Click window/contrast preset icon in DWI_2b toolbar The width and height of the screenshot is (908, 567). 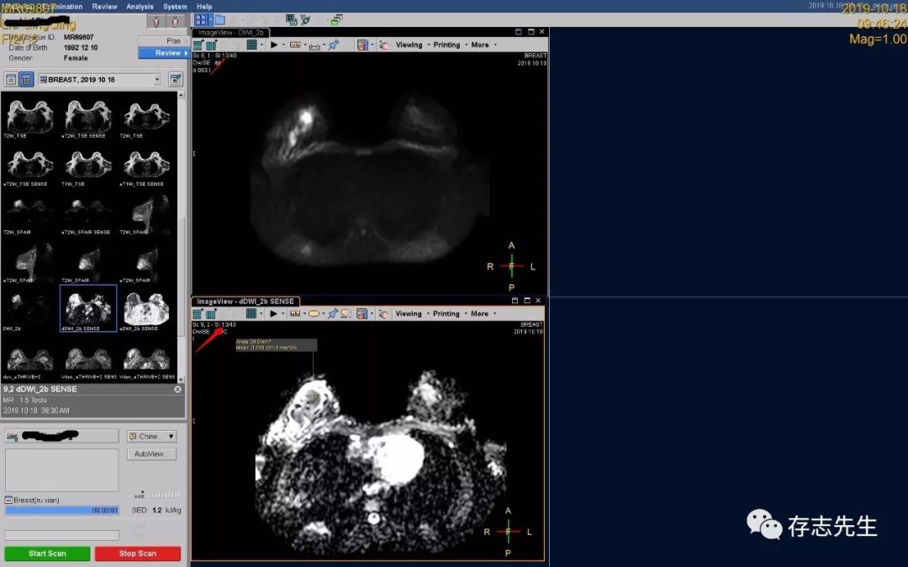coord(362,45)
